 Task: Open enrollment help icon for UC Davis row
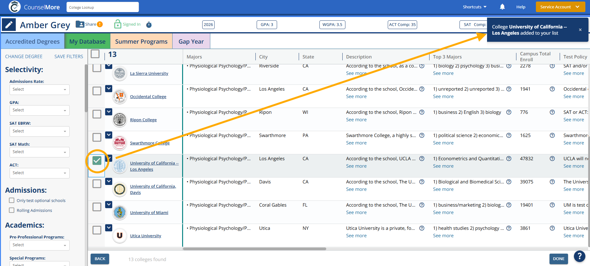(552, 182)
